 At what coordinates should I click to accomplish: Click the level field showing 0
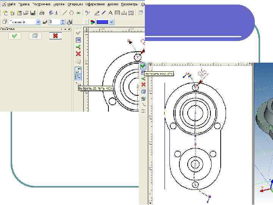[55, 22]
